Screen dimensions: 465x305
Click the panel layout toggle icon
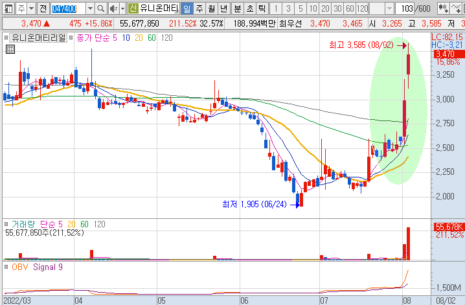8,8
